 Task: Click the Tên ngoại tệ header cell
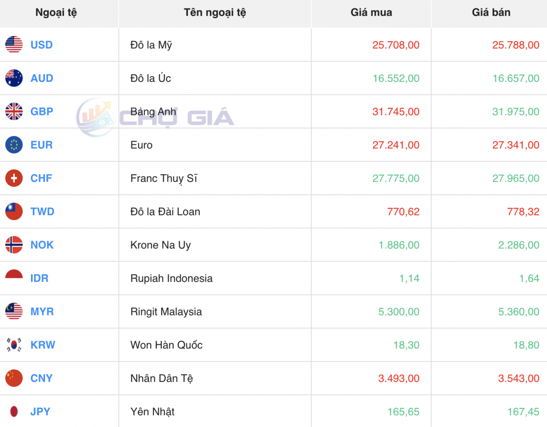click(215, 12)
